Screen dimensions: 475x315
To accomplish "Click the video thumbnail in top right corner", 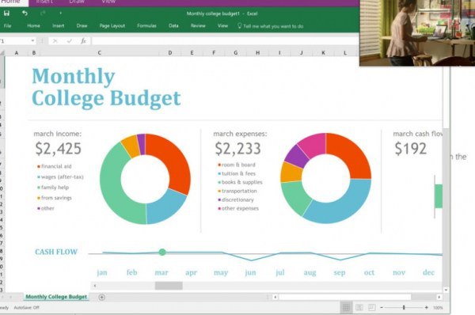I will (417, 32).
